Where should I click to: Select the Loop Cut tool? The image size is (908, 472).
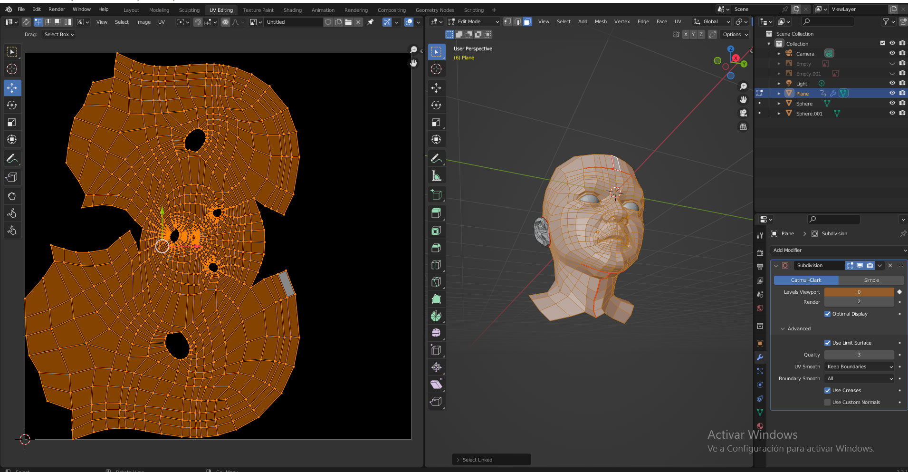pos(436,265)
